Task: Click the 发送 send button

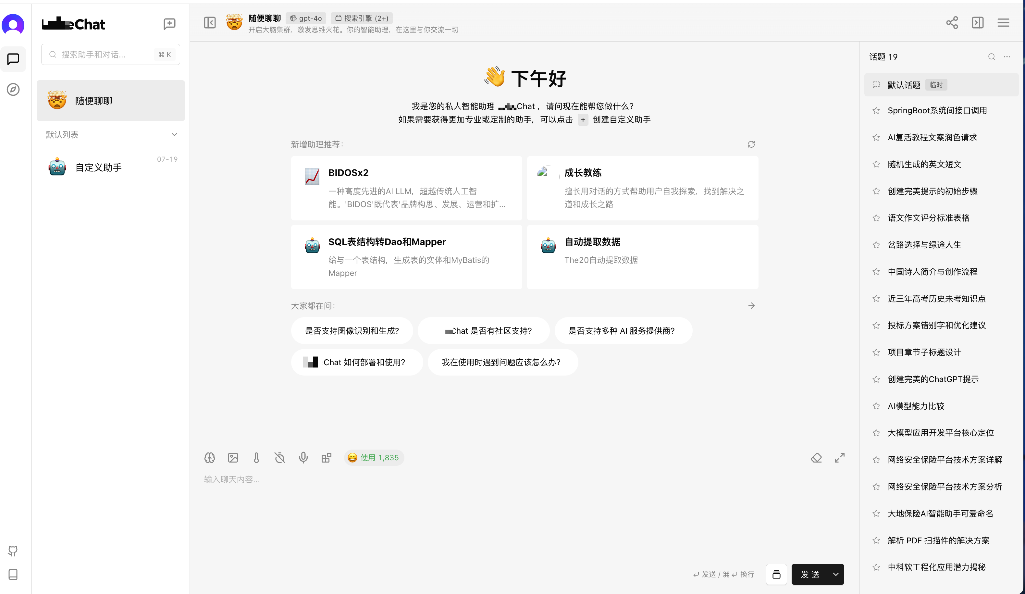Action: click(809, 574)
